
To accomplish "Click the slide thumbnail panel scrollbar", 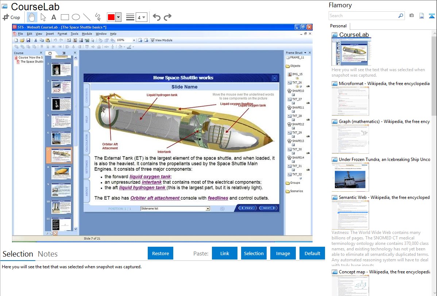I will tap(76, 143).
